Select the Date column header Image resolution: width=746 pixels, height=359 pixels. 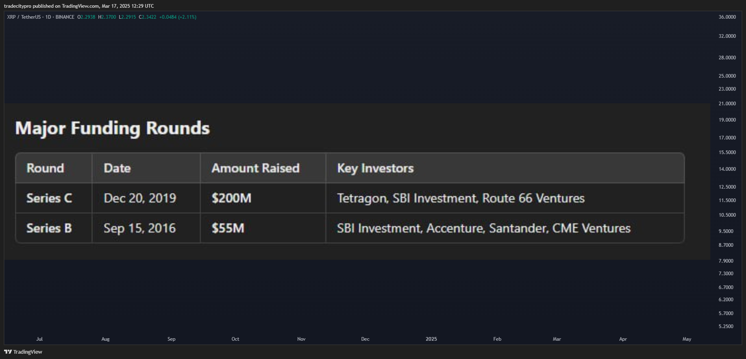(x=146, y=168)
